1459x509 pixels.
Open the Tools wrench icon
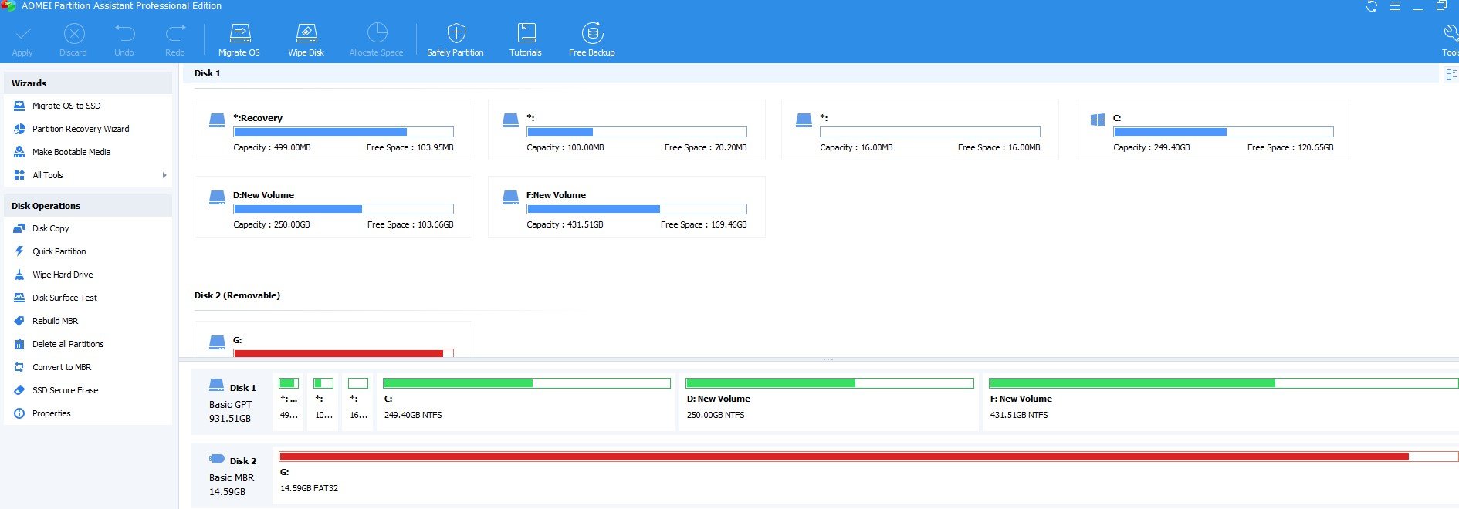coord(1450,33)
